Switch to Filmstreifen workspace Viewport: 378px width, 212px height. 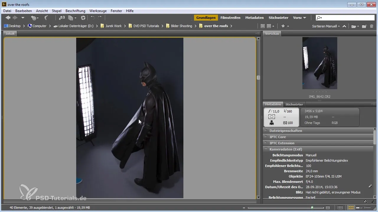230,18
